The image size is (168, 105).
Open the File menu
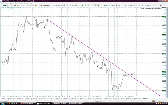point(3,3)
